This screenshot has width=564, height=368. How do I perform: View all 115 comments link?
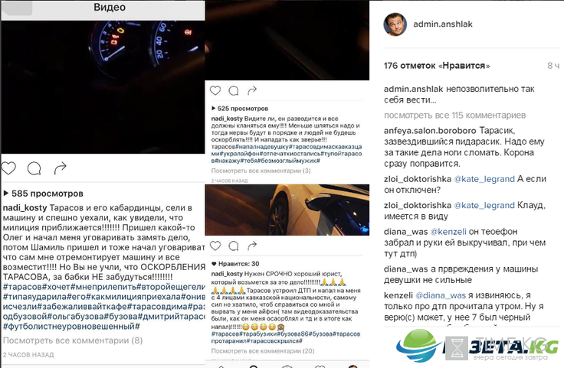(x=454, y=116)
